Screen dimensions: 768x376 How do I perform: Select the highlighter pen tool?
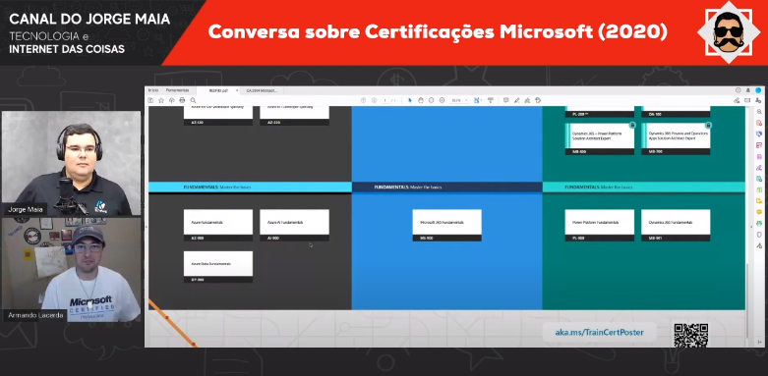click(516, 100)
